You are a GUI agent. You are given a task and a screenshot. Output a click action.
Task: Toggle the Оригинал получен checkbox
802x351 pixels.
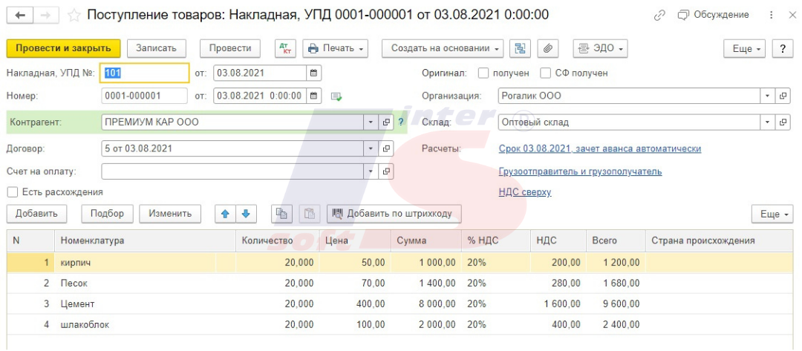pyautogui.click(x=483, y=73)
